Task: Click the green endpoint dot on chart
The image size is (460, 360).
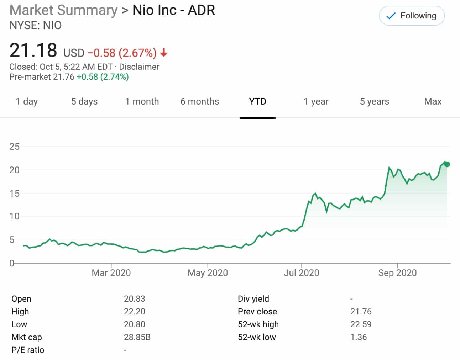Action: click(x=447, y=164)
